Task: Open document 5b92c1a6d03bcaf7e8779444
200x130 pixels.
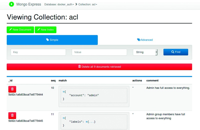Action: (26, 95)
